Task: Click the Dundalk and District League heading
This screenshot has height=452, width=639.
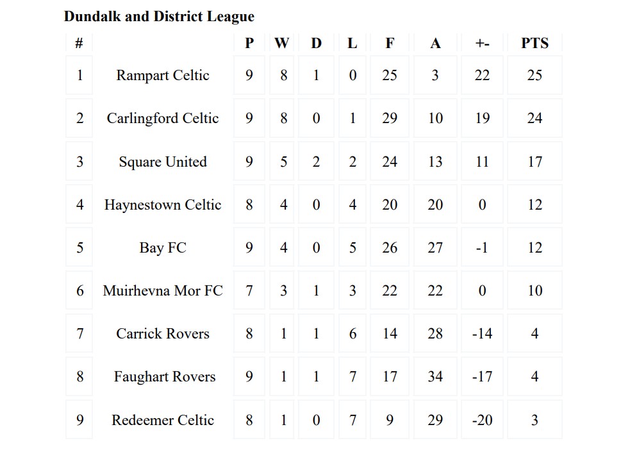Action: click(159, 17)
